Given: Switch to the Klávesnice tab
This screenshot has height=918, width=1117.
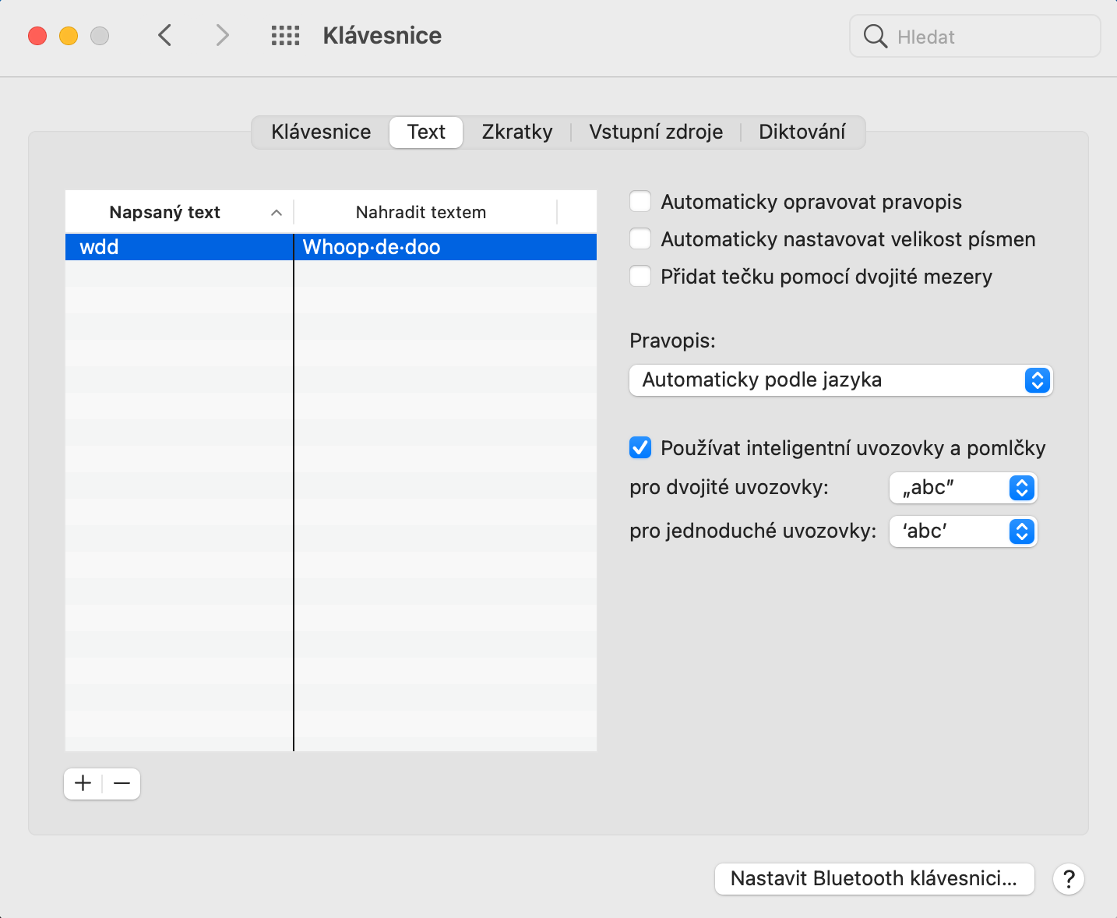Looking at the screenshot, I should 321,132.
